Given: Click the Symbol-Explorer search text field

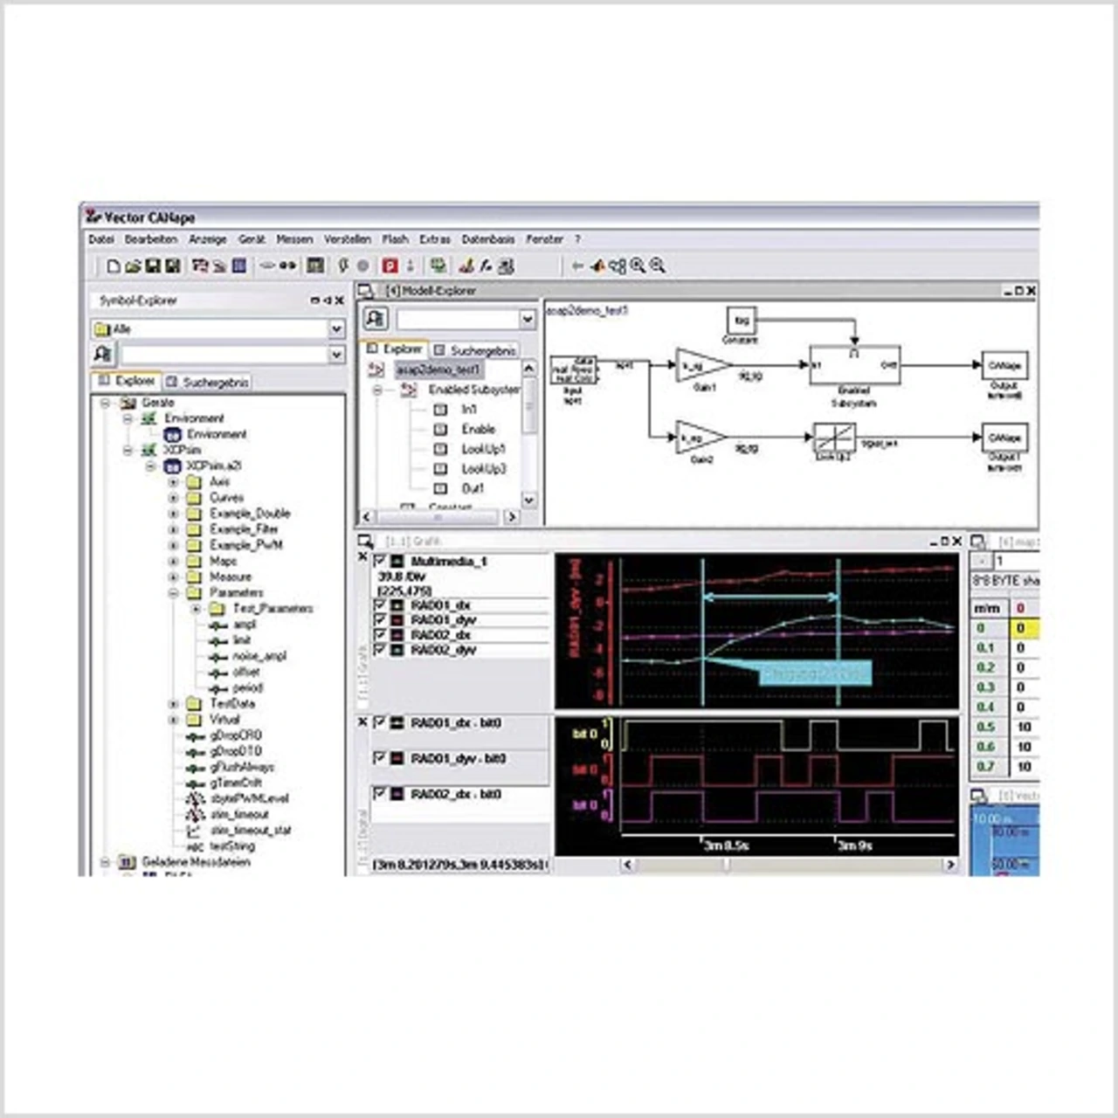Looking at the screenshot, I should coord(224,354).
